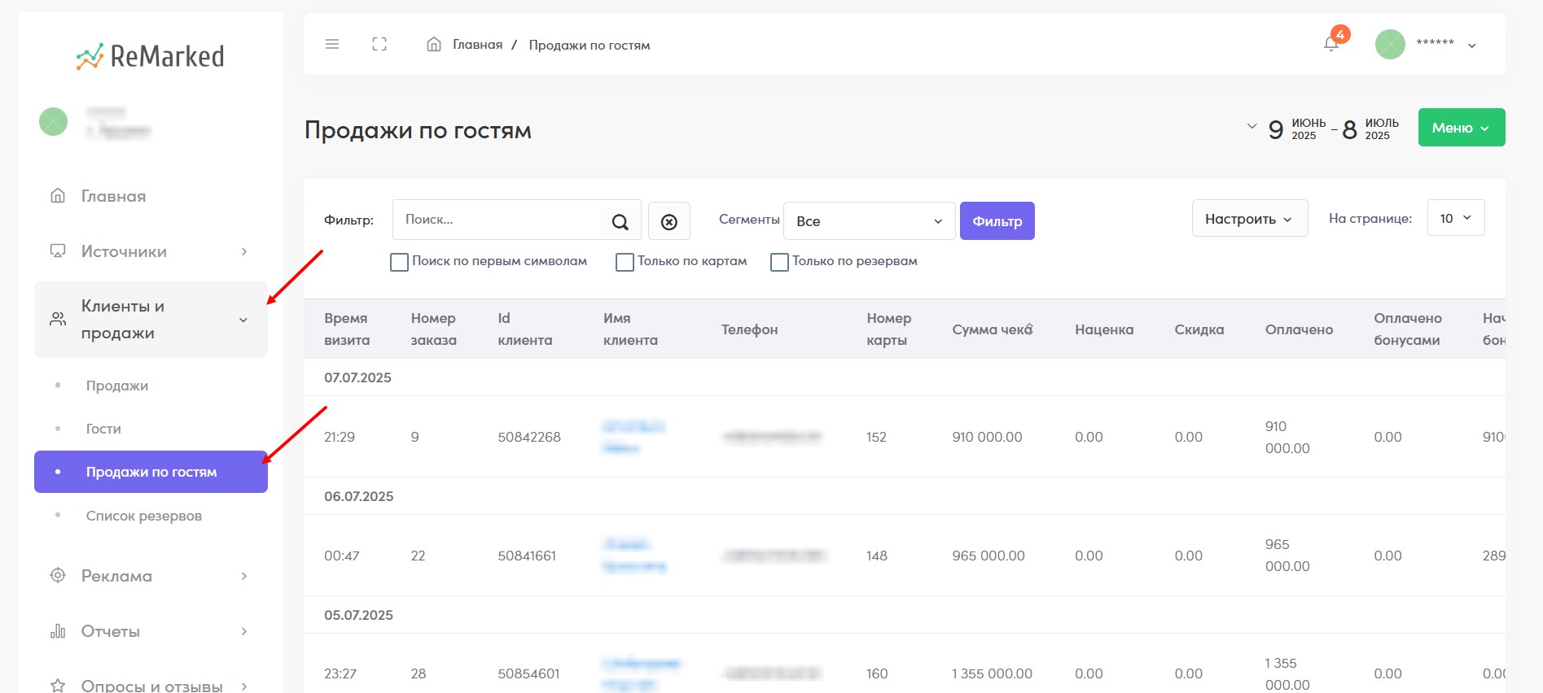The width and height of the screenshot is (1543, 693).
Task: Change the На странице count dropdown
Action: coord(1456,218)
